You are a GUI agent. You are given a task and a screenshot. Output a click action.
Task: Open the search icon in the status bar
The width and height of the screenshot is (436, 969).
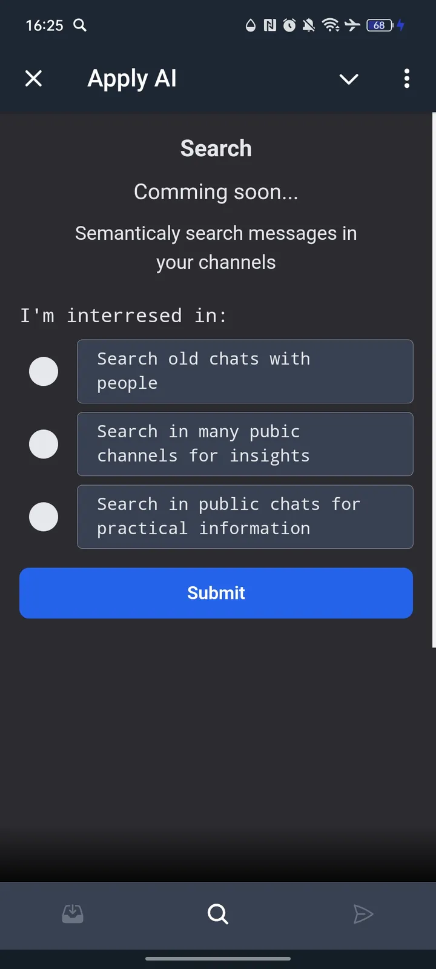pos(80,25)
